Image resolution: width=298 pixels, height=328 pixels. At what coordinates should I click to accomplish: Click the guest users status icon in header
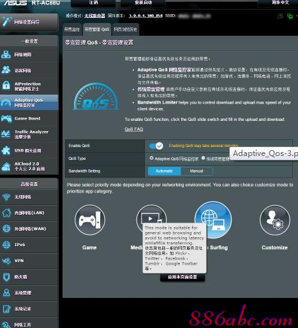[x=280, y=16]
